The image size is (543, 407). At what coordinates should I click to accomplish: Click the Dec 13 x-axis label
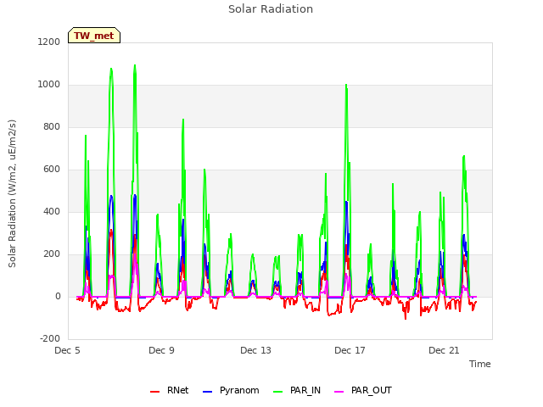point(255,350)
